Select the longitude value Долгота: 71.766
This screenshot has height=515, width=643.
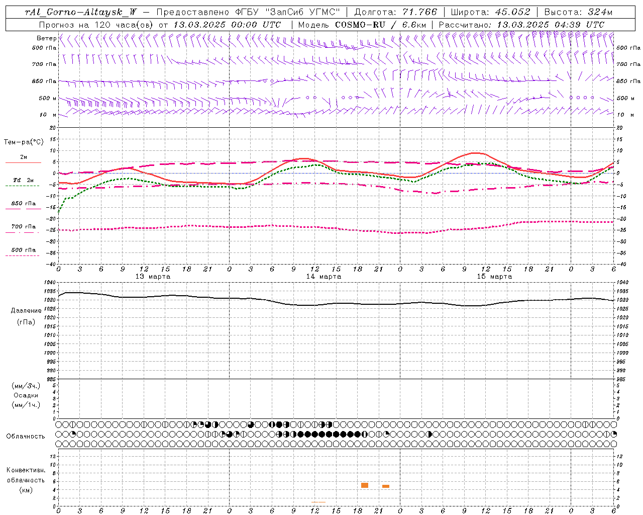396,12
